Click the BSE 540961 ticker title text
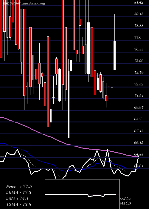This screenshot has height=209, width=149. pyautogui.click(x=11, y=4)
